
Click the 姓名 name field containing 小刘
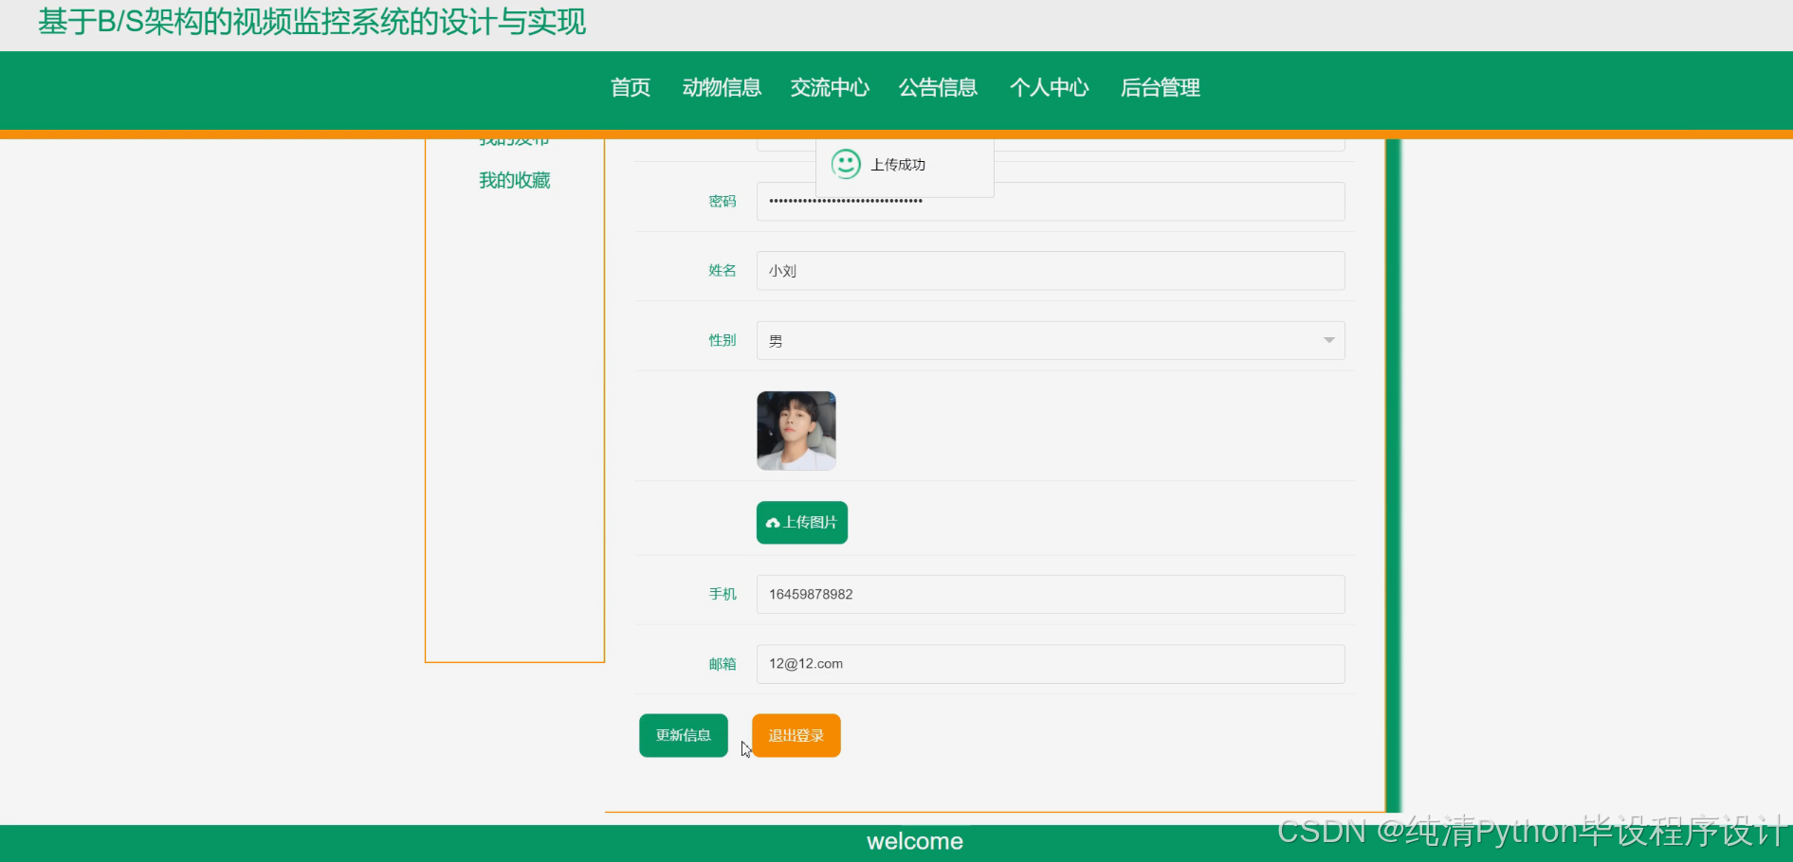[1050, 270]
